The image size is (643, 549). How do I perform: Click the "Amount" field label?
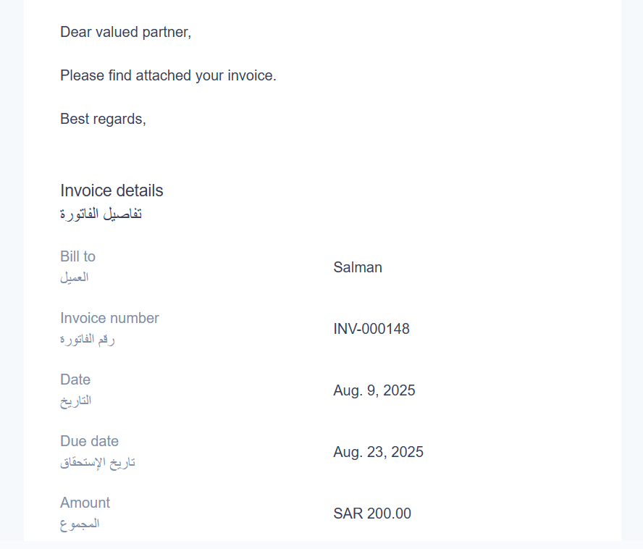pyautogui.click(x=85, y=503)
